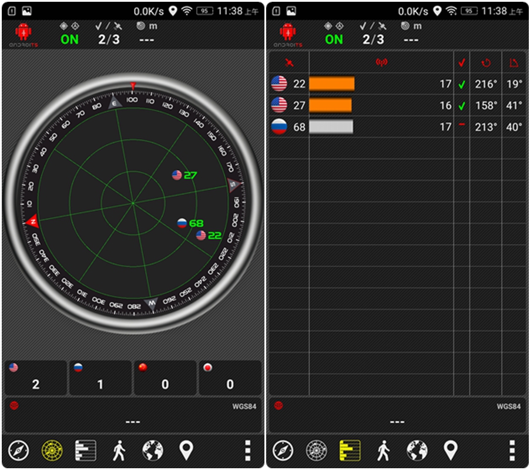Sort by the red satellite ID column header
This screenshot has height=470, width=530.
[289, 63]
